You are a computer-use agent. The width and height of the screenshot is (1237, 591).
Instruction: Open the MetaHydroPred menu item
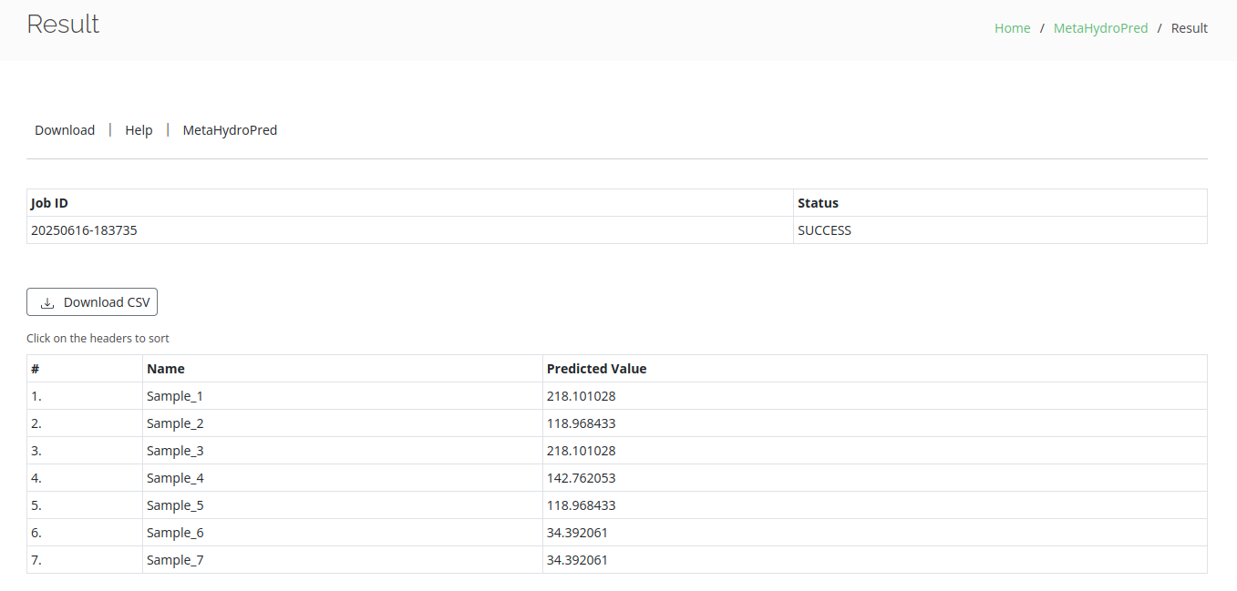tap(230, 130)
